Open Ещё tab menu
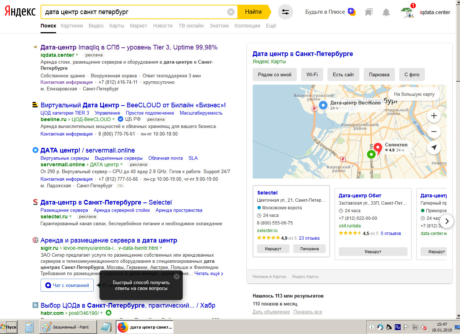Screen dimensions: 460x334 [271, 26]
